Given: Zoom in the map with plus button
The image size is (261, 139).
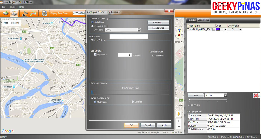Looking at the screenshot, I should tap(179, 121).
